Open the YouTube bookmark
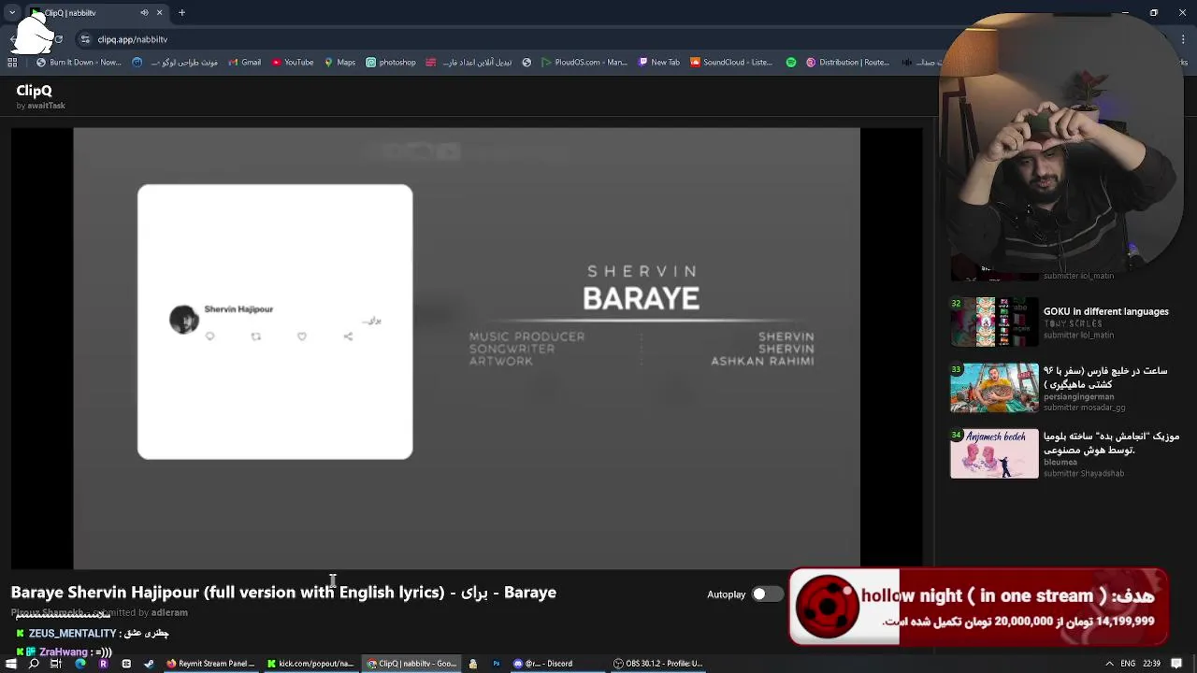Viewport: 1197px width, 673px height. (x=293, y=63)
